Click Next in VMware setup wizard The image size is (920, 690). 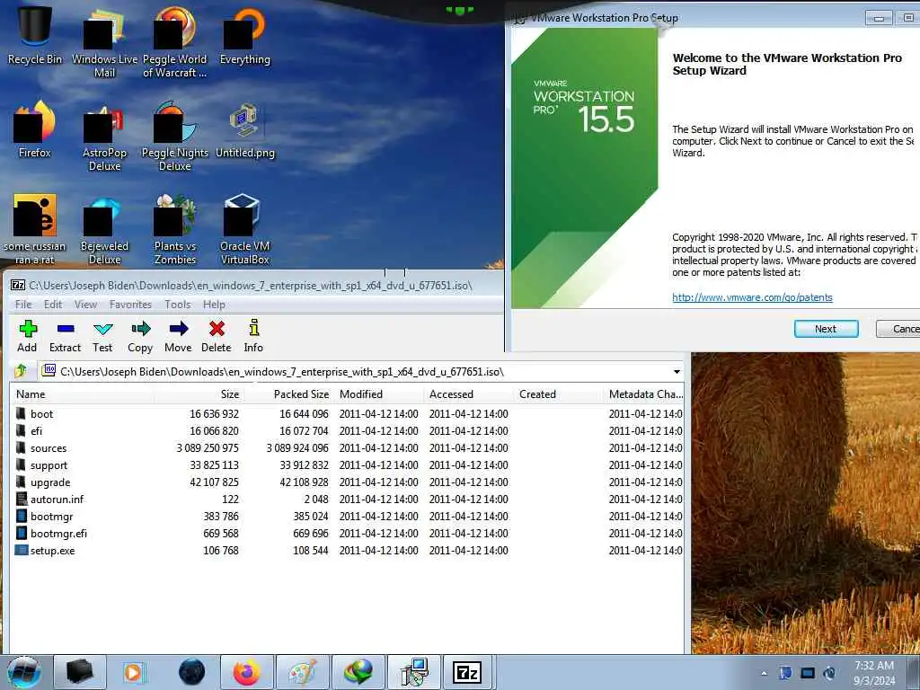826,329
